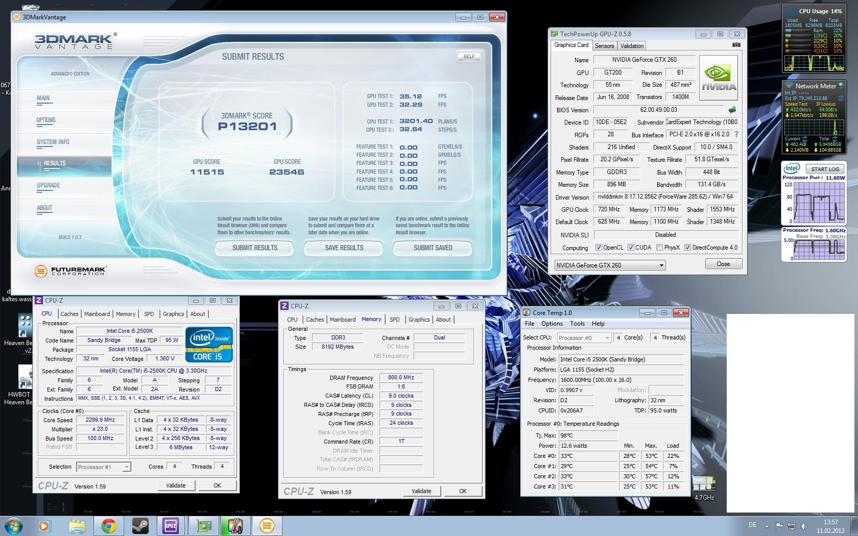
Task: Toggle the PhysX checkbox in GPU-Z
Action: coord(659,248)
